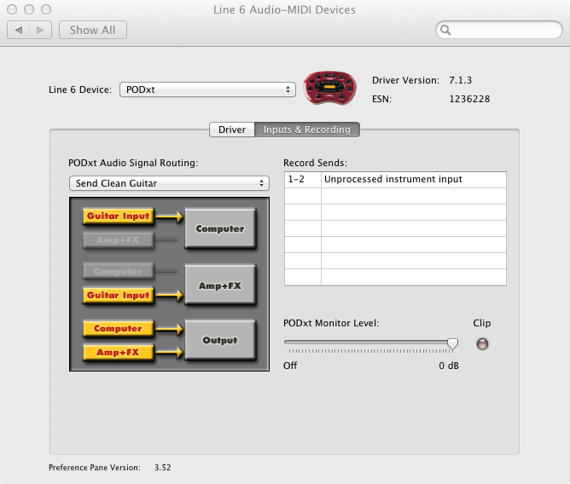Select the 1-2 Unprocessed instrument input row
Image resolution: width=570 pixels, height=484 pixels.
(x=395, y=179)
